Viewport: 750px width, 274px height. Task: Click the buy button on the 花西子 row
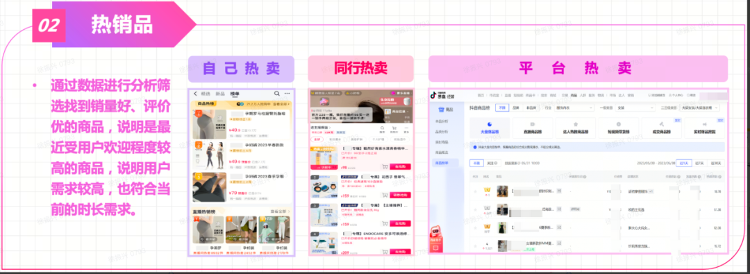point(401,195)
